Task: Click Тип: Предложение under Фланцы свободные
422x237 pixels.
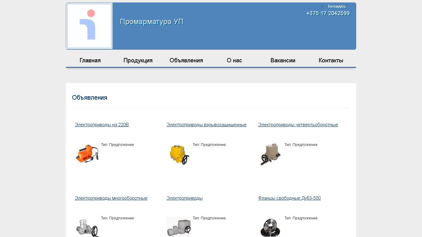Action: [301, 218]
